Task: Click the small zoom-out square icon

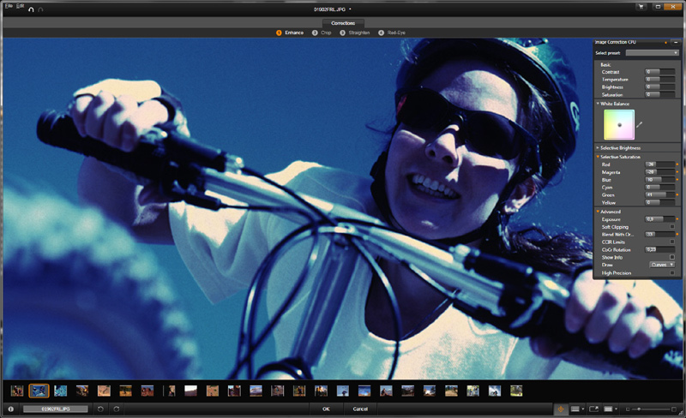Action: coord(628,409)
